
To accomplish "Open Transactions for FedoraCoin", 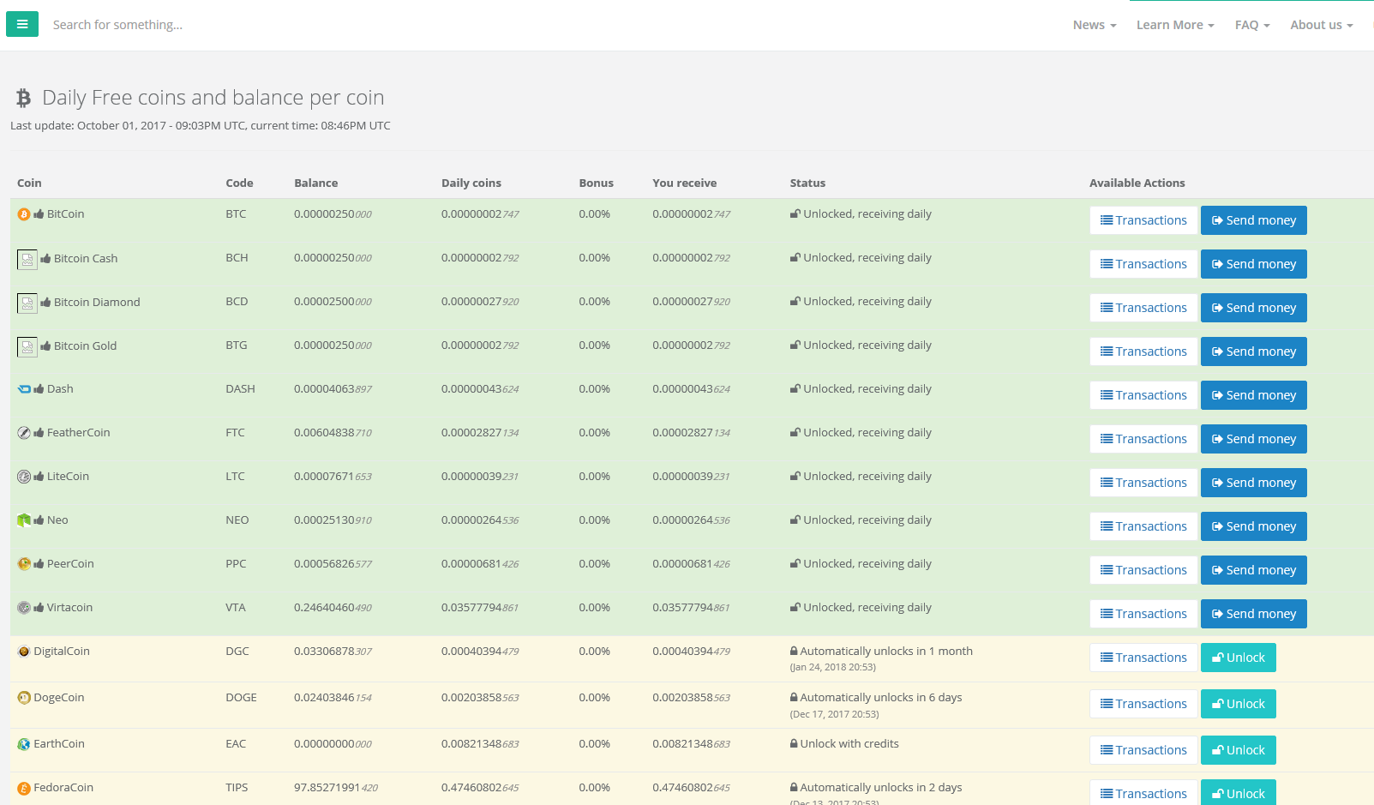I will (1143, 793).
